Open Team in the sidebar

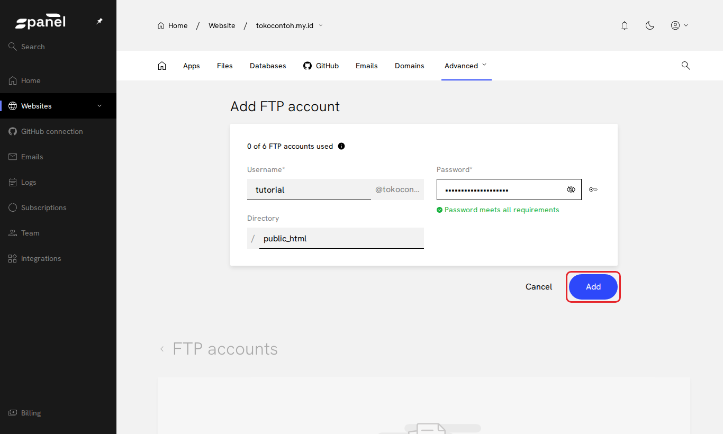point(58,233)
